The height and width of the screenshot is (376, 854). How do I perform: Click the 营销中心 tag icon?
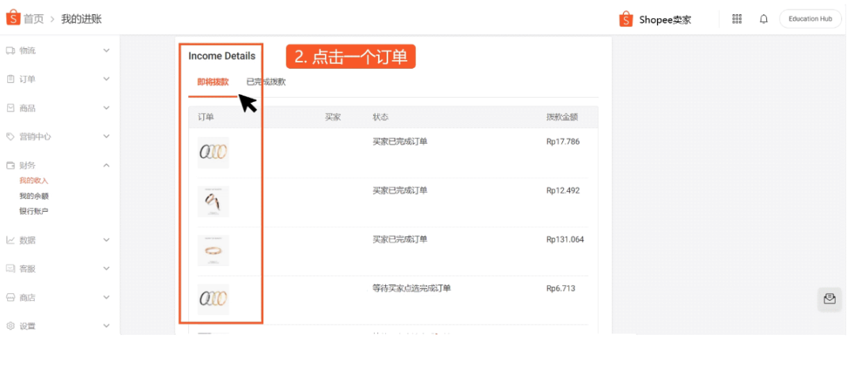10,137
